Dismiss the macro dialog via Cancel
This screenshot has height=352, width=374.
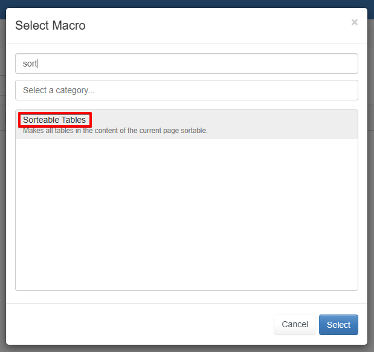(295, 324)
